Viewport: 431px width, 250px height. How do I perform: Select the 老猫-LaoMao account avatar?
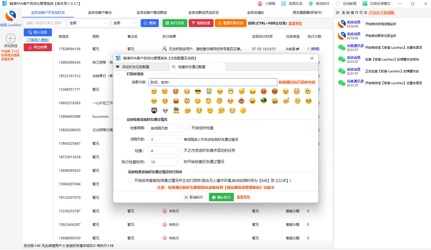(x=11, y=16)
